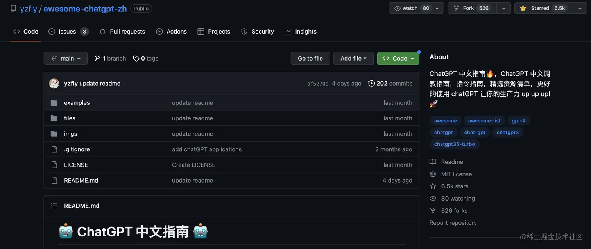Expand the Watch notifications dropdown
Screen dimensions: 591x249
coord(437,8)
